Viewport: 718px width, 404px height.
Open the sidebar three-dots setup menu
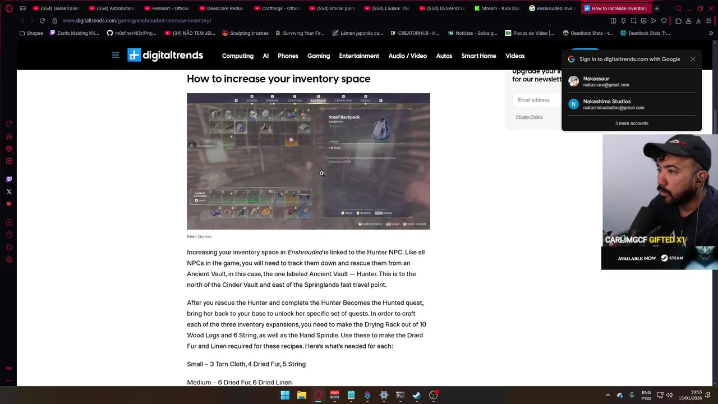pos(9,380)
